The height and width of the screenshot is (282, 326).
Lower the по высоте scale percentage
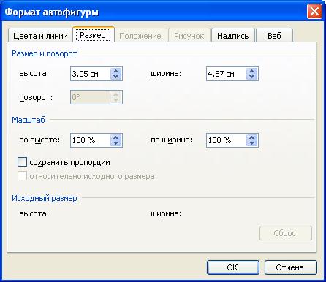(x=115, y=143)
